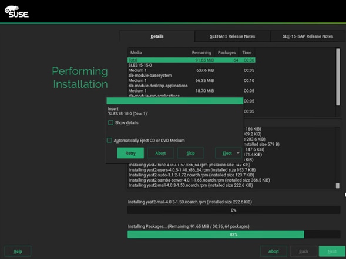
Task: Click Abort in the insert-disc dialog
Action: tap(160, 153)
